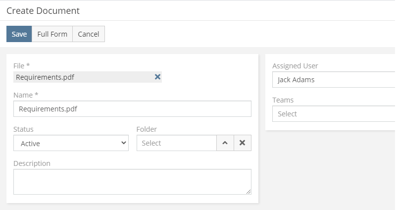The width and height of the screenshot is (396, 210).
Task: Click the Status dropdown chevron arrow
Action: coord(123,143)
